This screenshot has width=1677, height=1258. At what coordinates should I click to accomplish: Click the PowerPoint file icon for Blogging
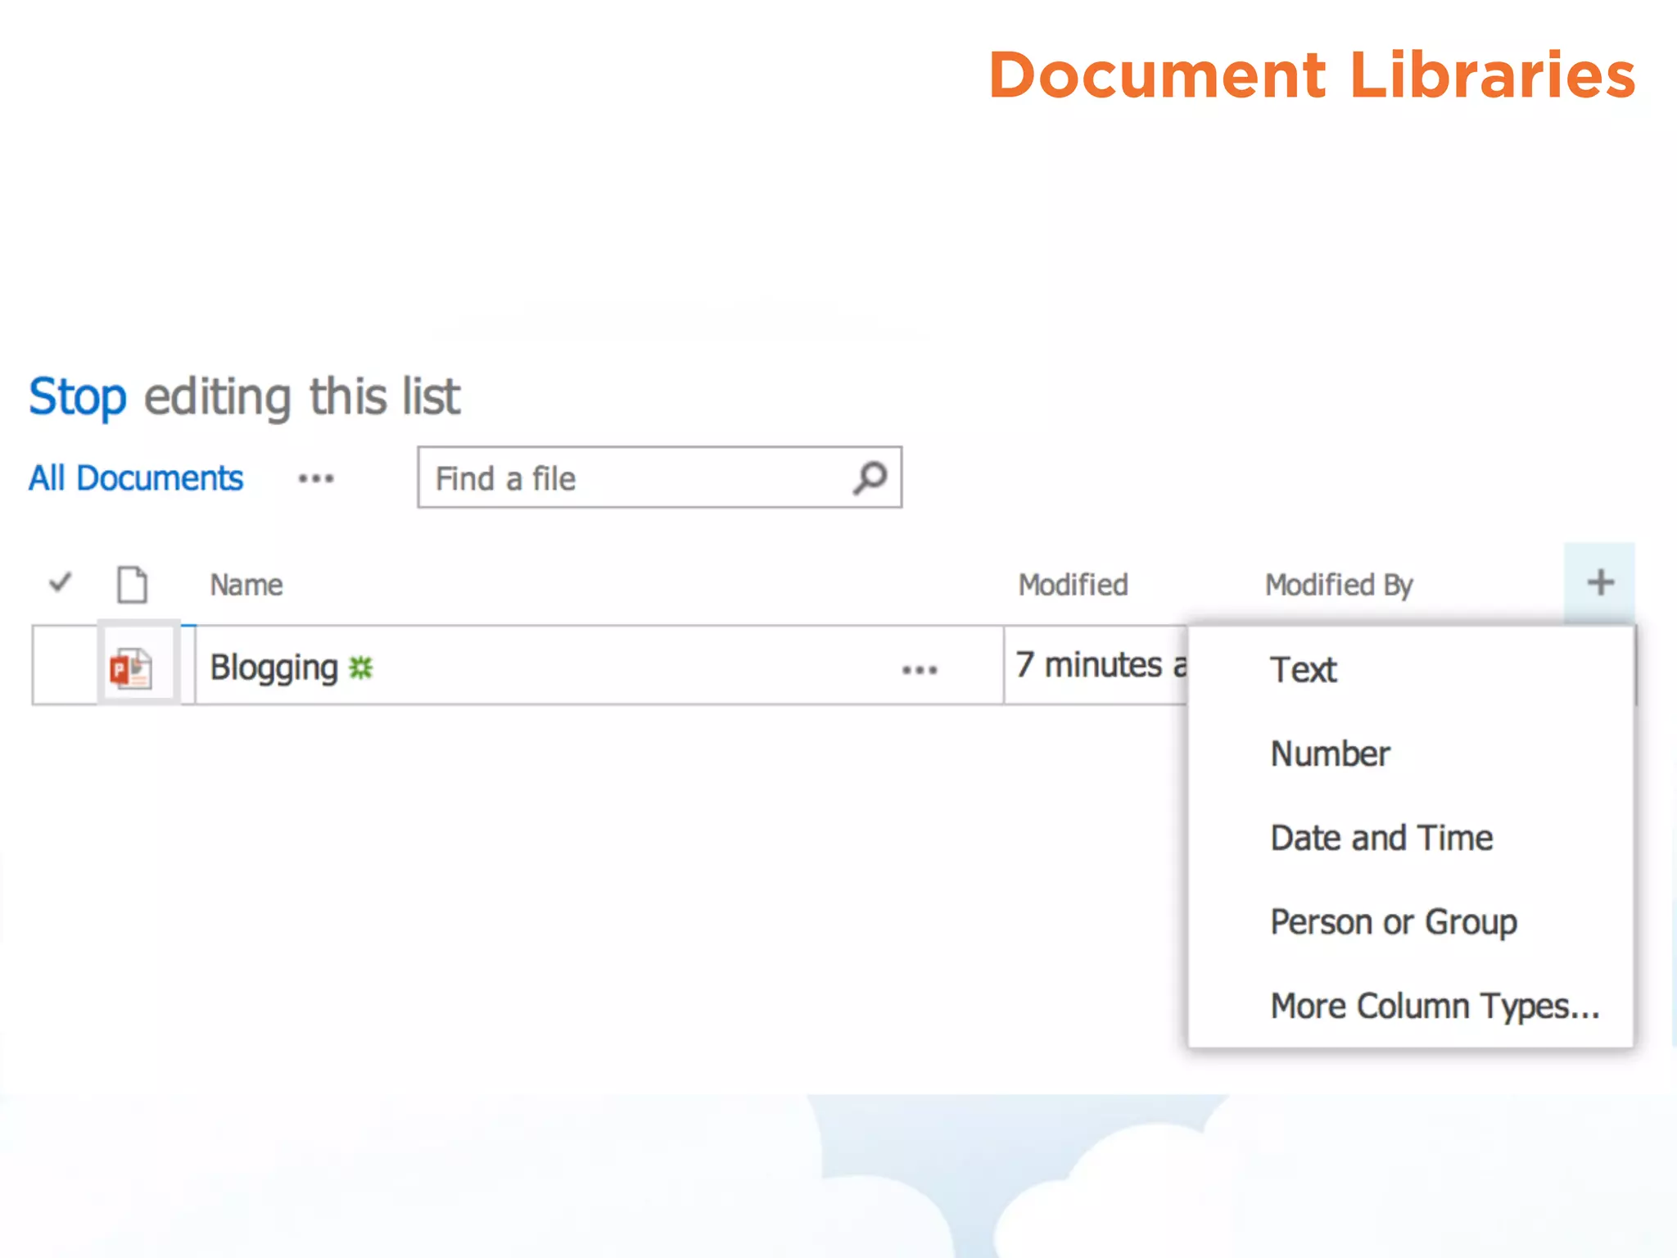(131, 668)
